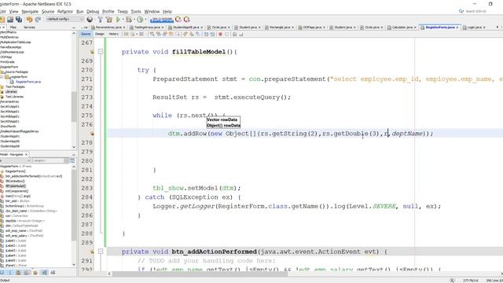
Task: Open the Navigator filter combo box
Action: tap(50, 160)
